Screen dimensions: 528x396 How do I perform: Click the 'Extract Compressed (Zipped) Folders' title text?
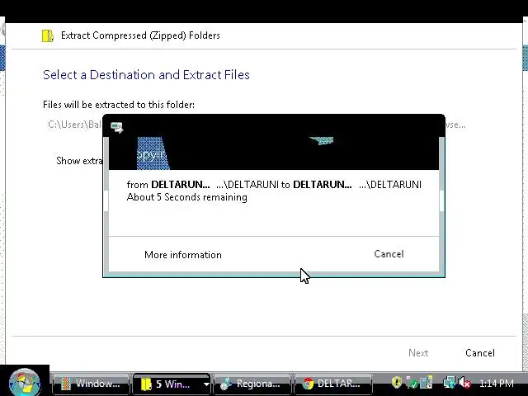coord(140,35)
